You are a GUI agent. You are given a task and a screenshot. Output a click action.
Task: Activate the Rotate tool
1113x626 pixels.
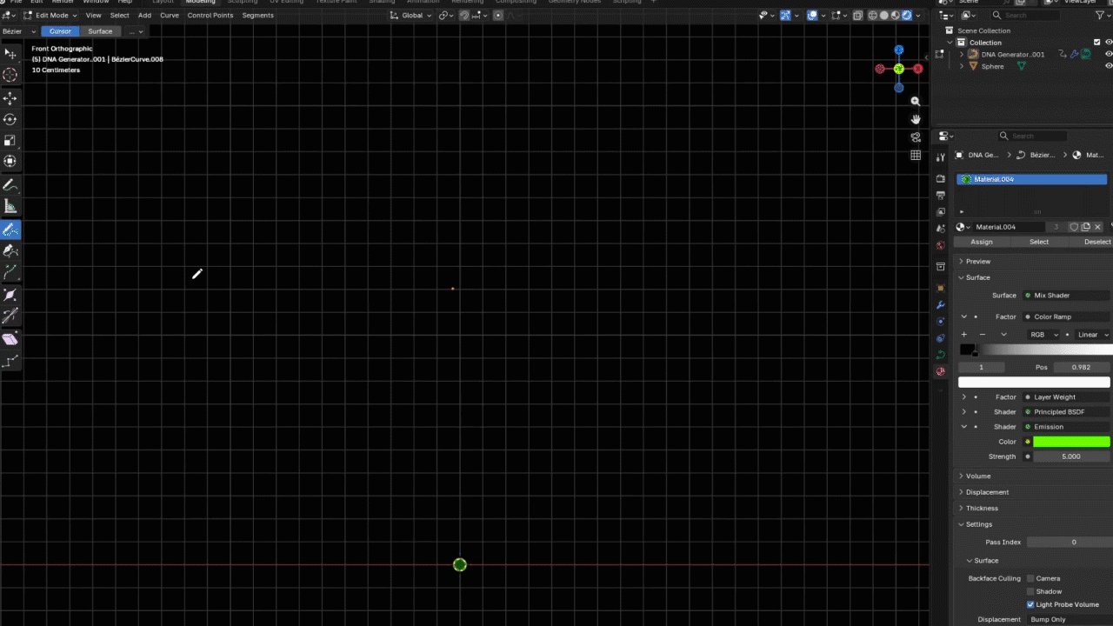click(10, 119)
